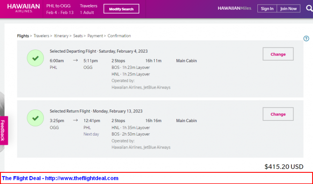This screenshot has width=313, height=184.
Task: Click the Next day label
Action: (91, 134)
